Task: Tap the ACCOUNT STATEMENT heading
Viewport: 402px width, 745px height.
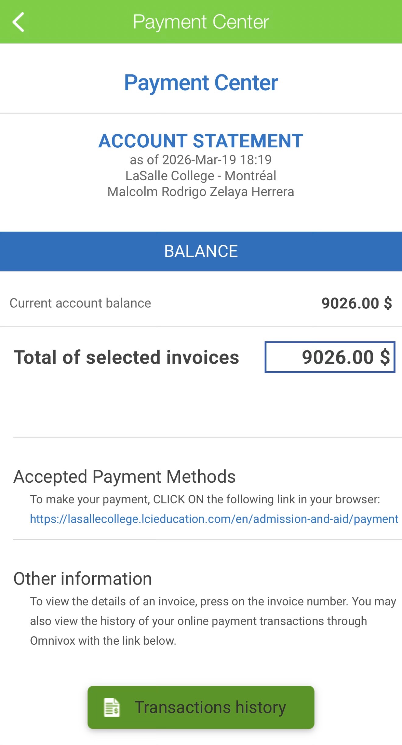Action: click(x=201, y=141)
